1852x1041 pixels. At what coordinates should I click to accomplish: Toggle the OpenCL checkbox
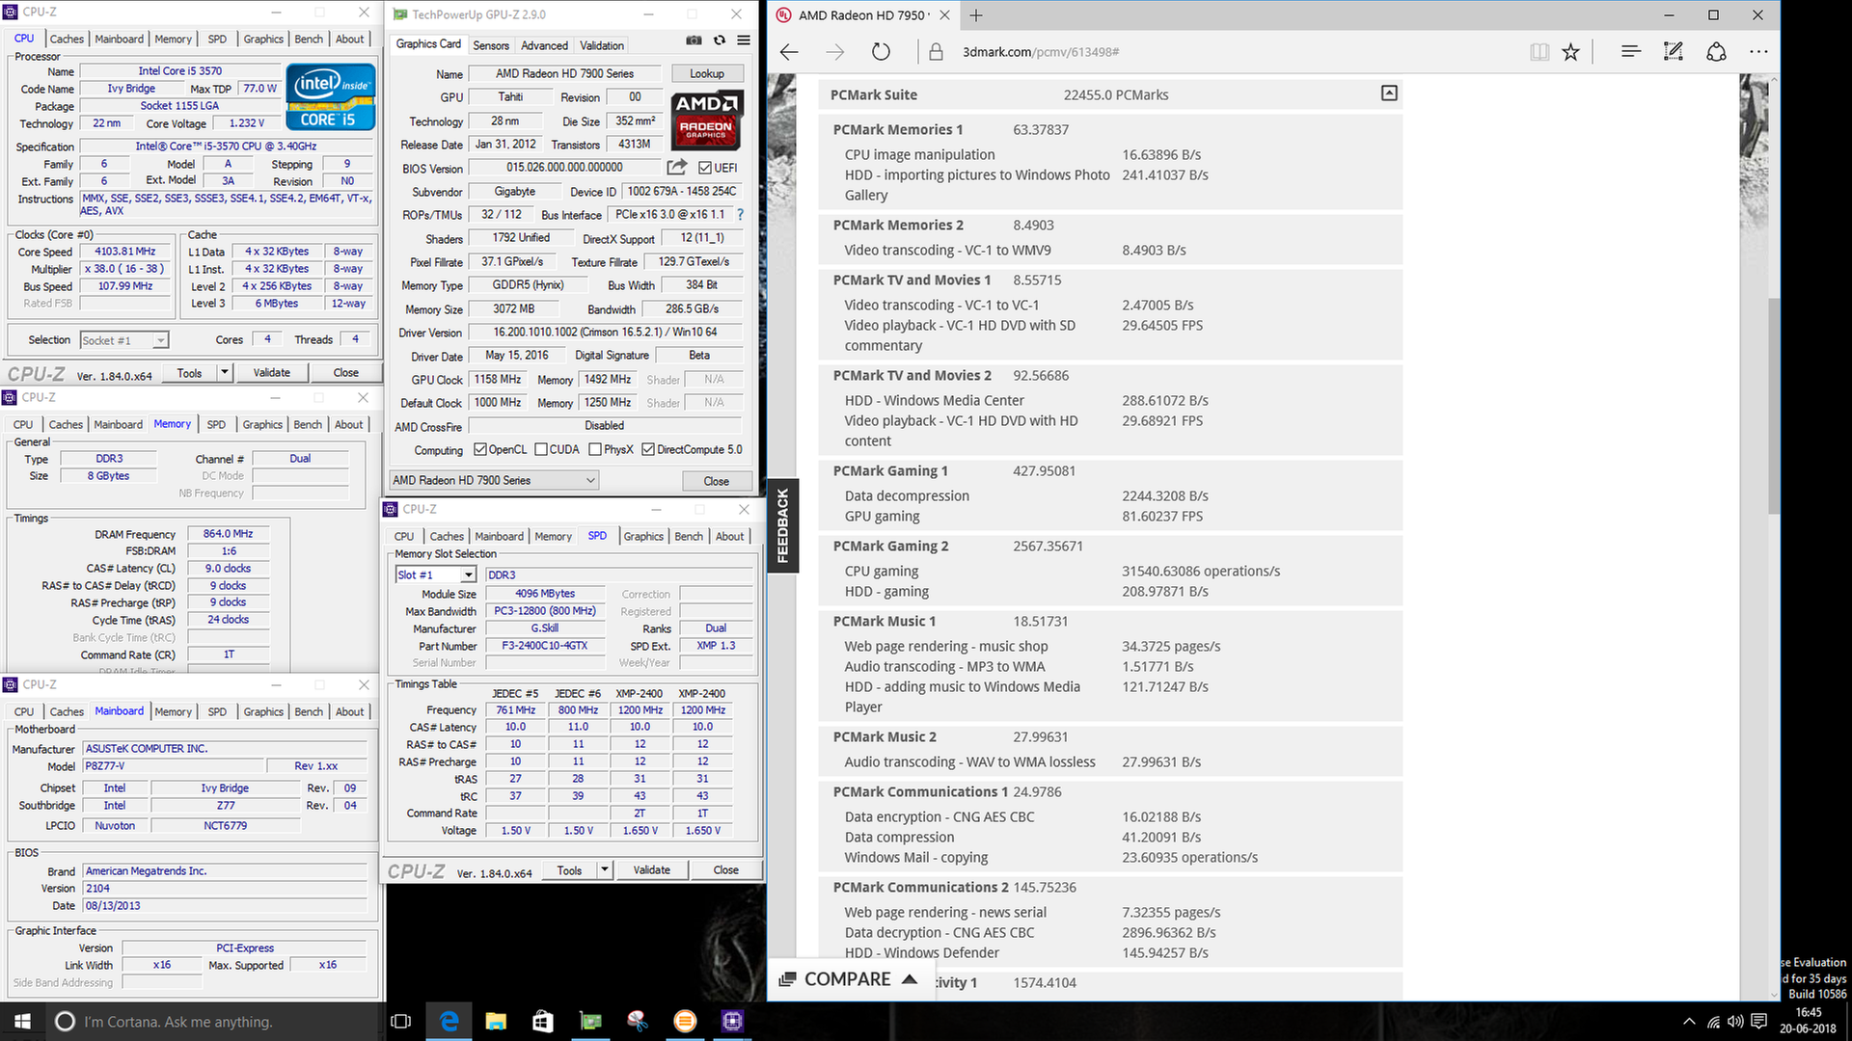click(480, 450)
